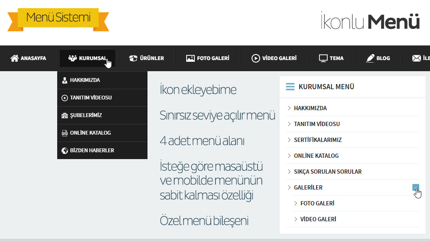Click the arrow beside Sıkça Sorulan Sorular
430x241 pixels.
point(289,172)
